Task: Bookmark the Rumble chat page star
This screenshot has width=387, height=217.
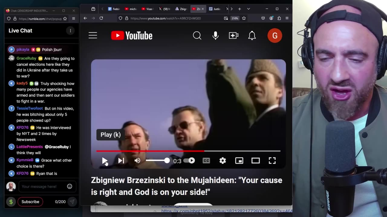Action: click(65, 19)
